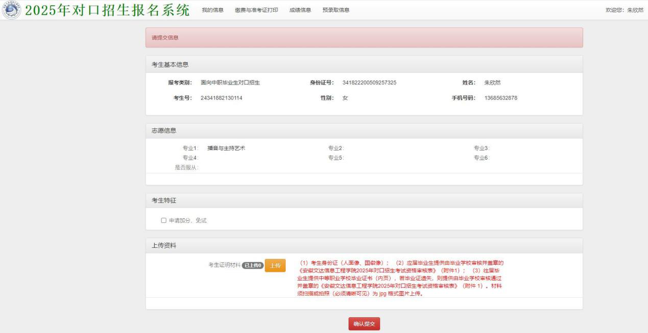Tick the 申请加分、免试 checkbox
Image resolution: width=648 pixels, height=333 pixels.
[164, 221]
